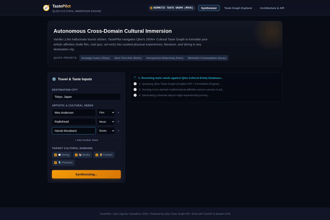The height and width of the screenshot is (220, 330).
Task: Click the Add Another Seed button
Action: [86, 140]
